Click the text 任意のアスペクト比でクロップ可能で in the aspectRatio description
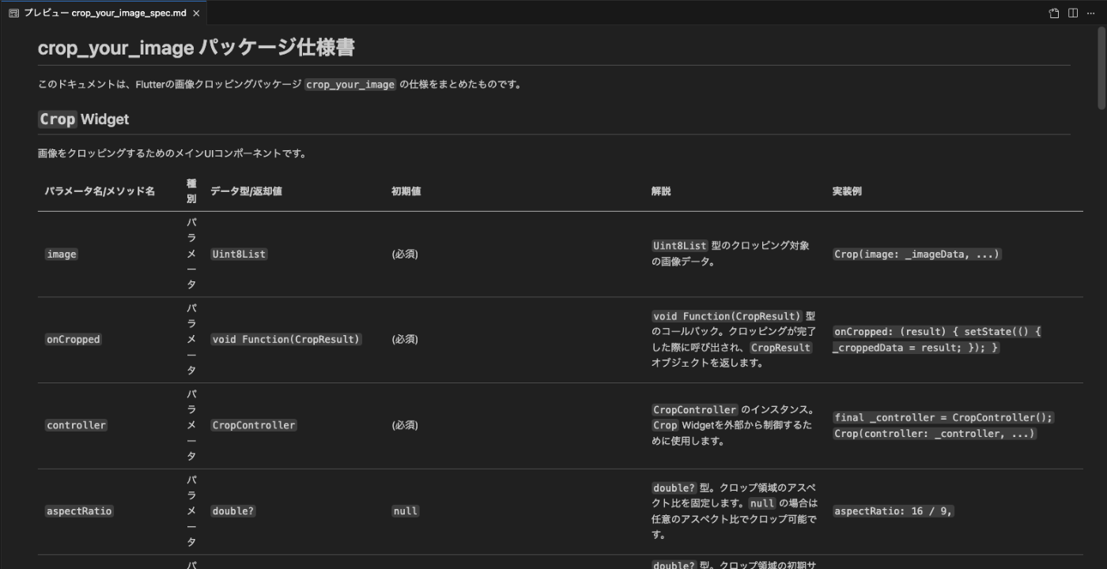 (x=733, y=519)
